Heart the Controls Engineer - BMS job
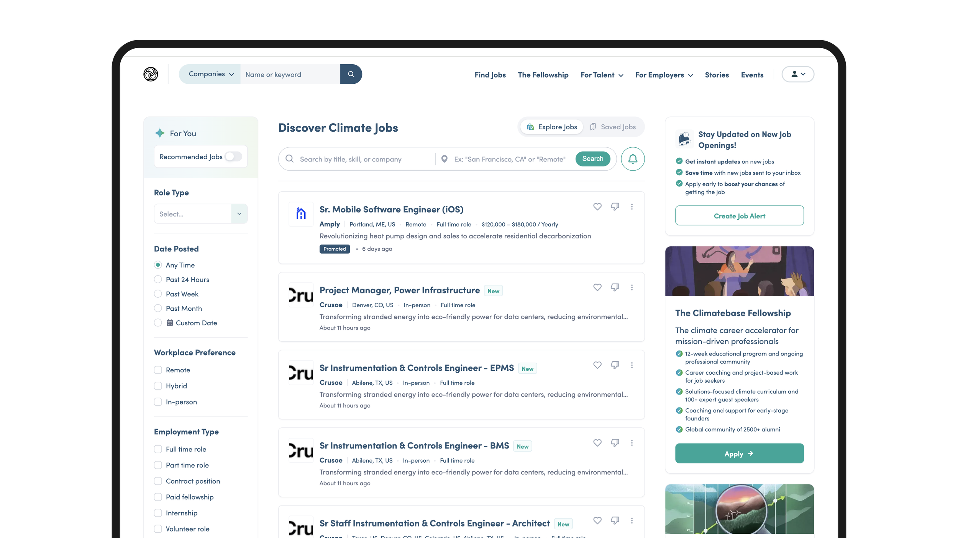958x538 pixels. [597, 443]
